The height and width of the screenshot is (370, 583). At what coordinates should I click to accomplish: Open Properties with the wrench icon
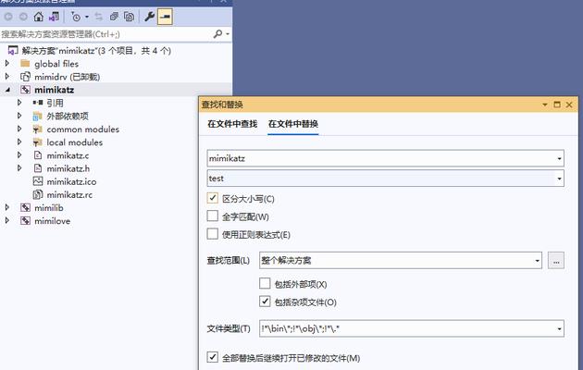pyautogui.click(x=150, y=17)
